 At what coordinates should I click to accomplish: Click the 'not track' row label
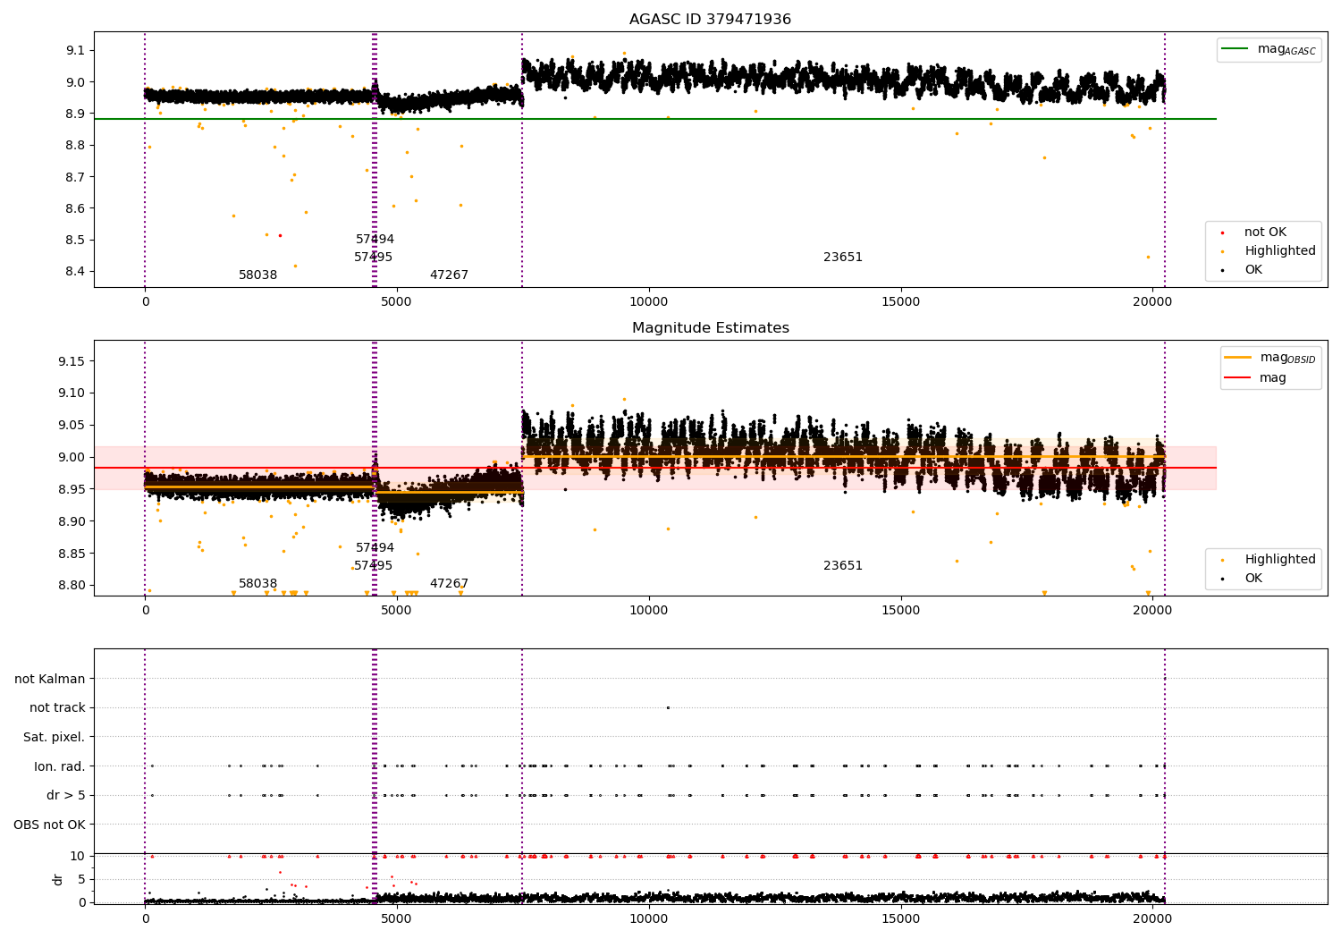57,707
